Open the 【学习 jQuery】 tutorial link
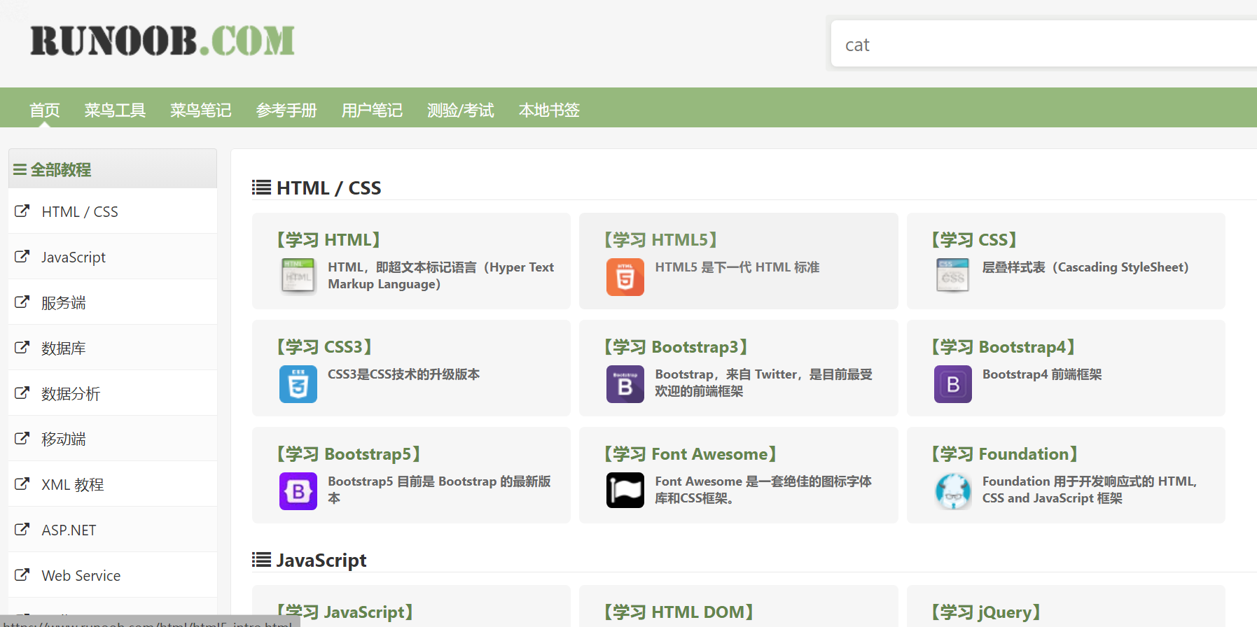 coord(986,612)
